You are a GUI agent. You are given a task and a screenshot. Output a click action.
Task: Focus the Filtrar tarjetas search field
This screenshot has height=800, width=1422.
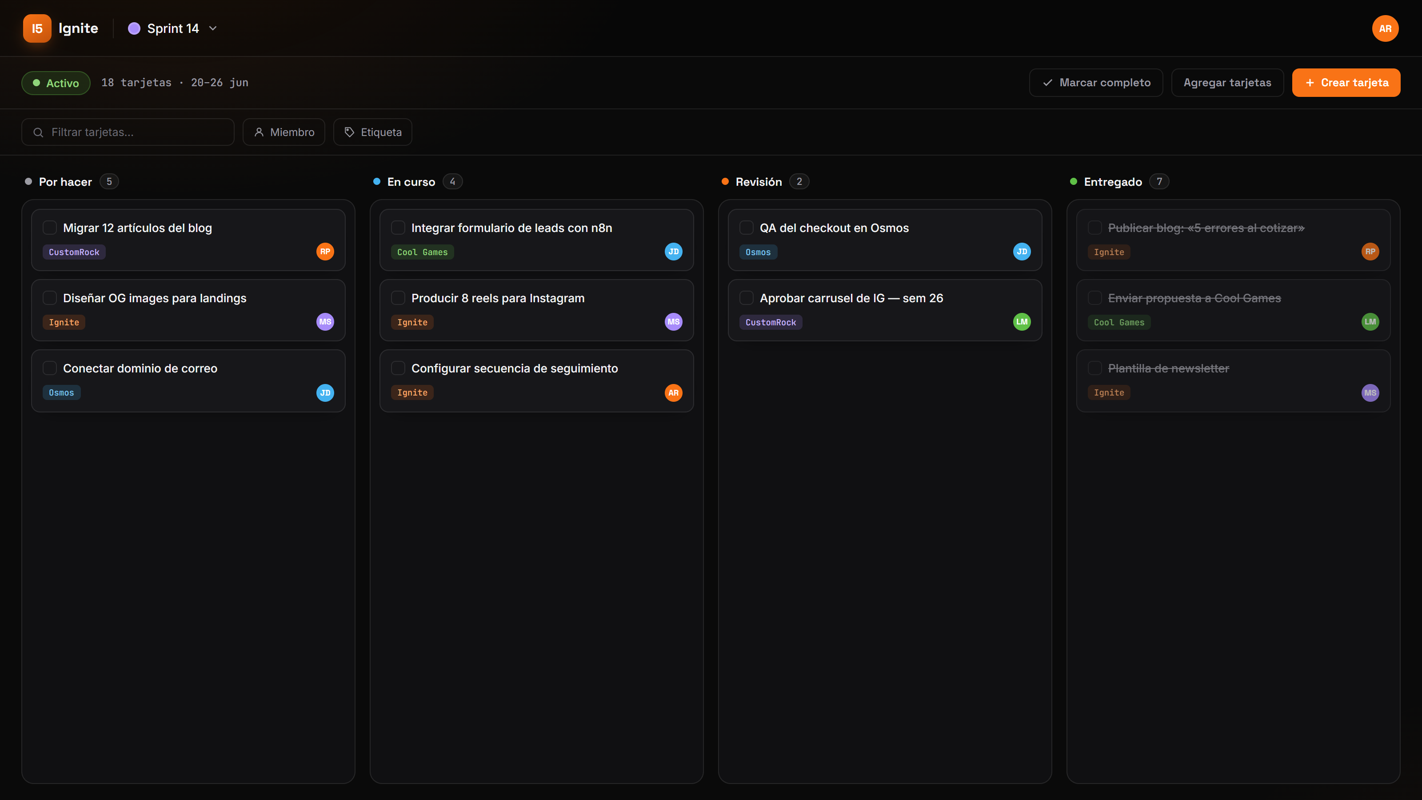128,132
